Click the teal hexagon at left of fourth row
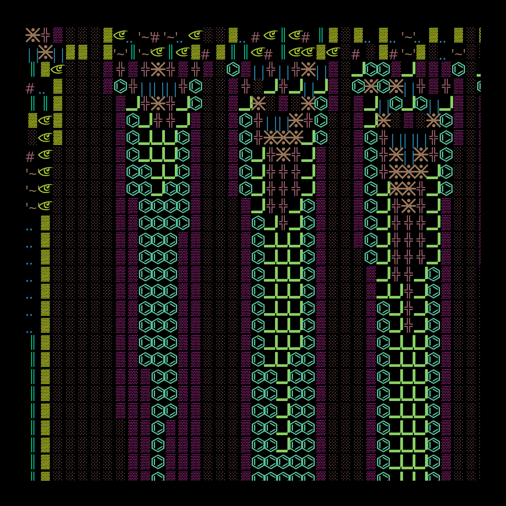 120,86
